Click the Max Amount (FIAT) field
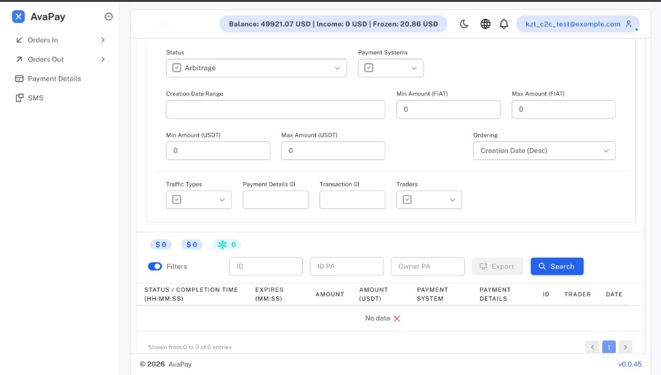This screenshot has width=661, height=375. pos(564,110)
